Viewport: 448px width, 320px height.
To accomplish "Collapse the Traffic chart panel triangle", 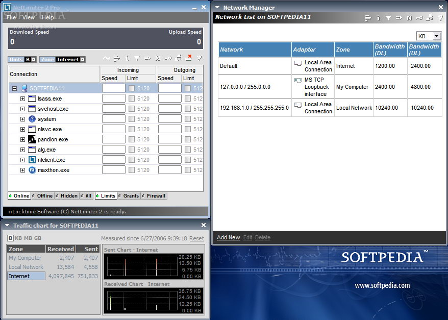I will (7, 225).
